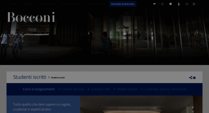Open the user account icon
This screenshot has width=209, height=113.
tap(179, 4)
